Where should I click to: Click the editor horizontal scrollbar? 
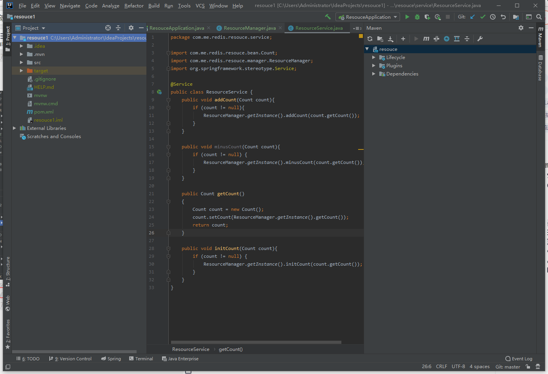click(x=256, y=342)
